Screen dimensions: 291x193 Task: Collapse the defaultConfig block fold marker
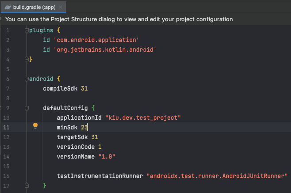(27, 108)
